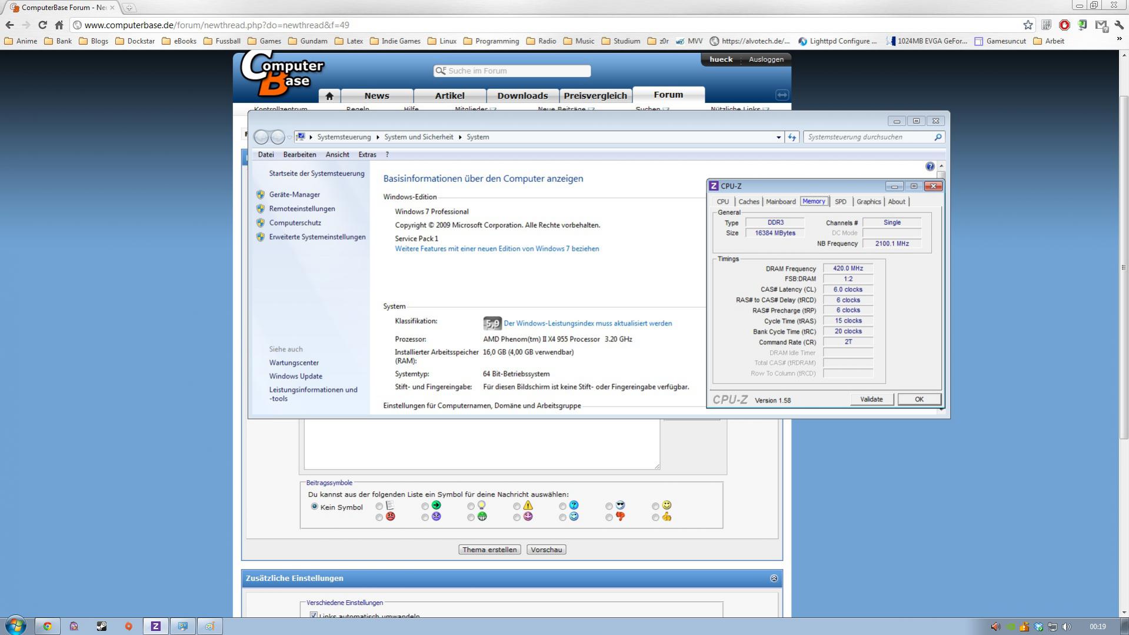Viewport: 1129px width, 635px height.
Task: Open the Paint taskbar button
Action: coord(210,626)
